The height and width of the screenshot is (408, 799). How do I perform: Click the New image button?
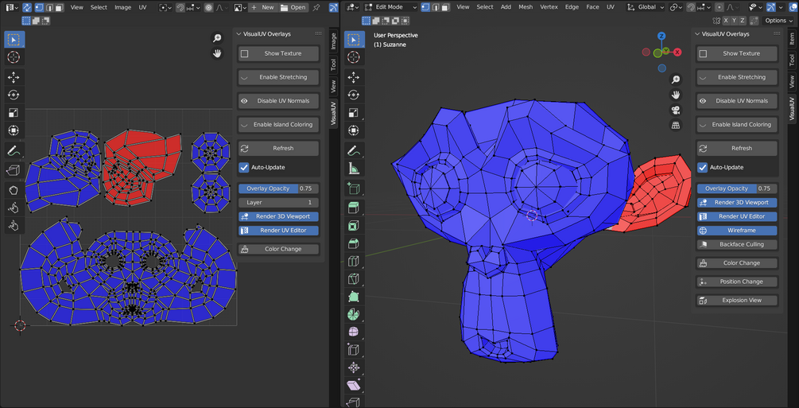263,7
